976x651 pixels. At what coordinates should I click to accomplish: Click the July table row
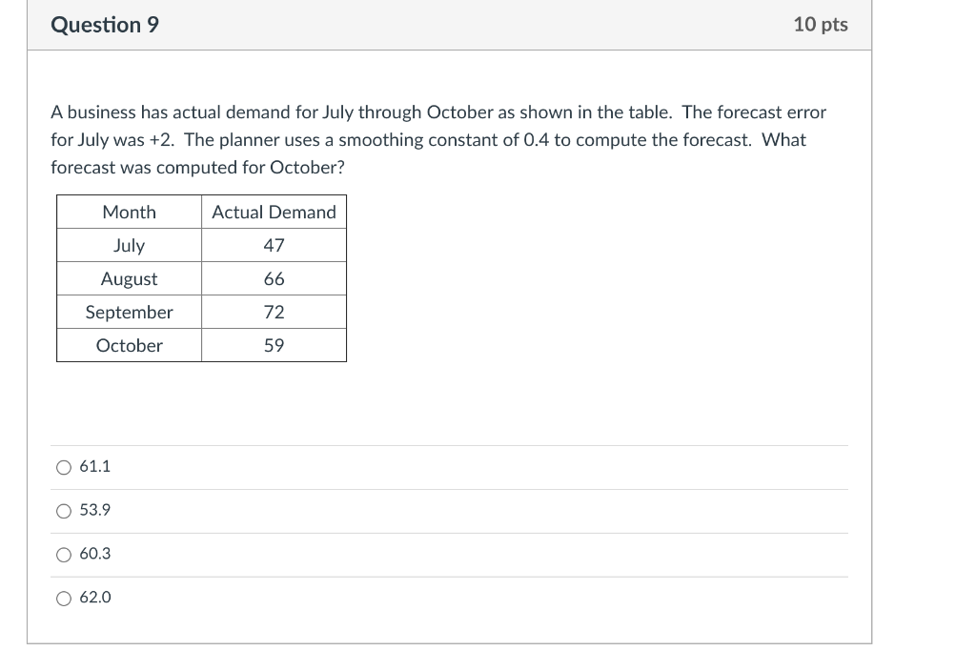click(129, 245)
